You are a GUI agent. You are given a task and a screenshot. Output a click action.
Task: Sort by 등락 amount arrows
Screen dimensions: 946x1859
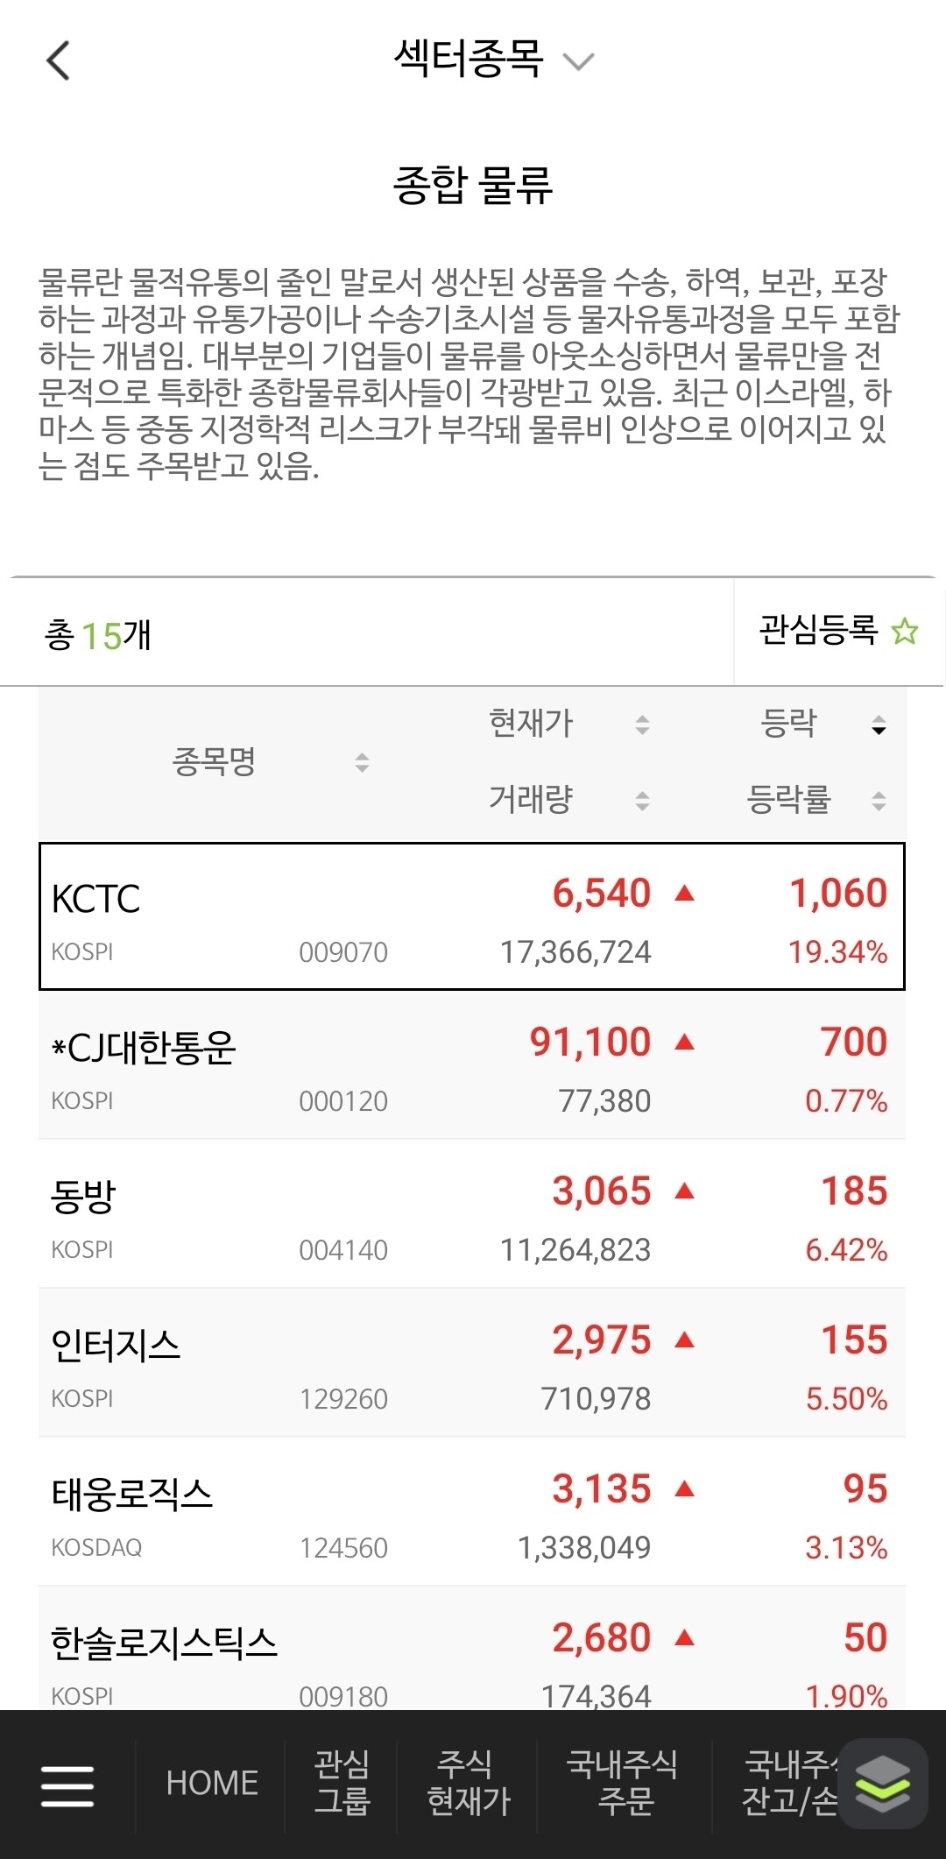[879, 725]
